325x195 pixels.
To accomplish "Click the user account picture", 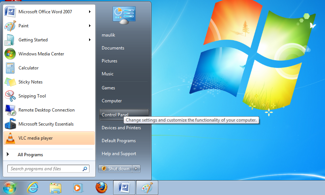I will tap(124, 14).
